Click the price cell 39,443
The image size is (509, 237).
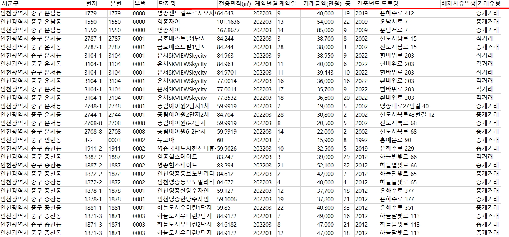pos(325,73)
